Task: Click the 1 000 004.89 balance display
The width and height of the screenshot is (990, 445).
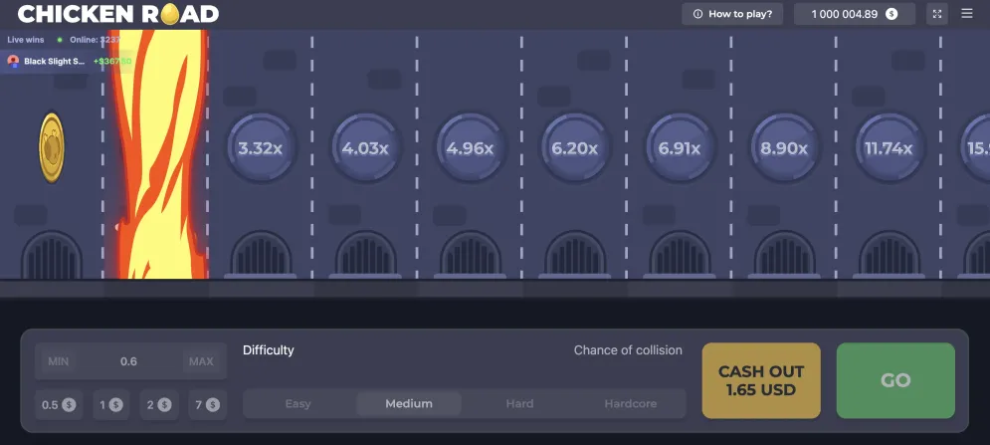Action: [x=855, y=14]
